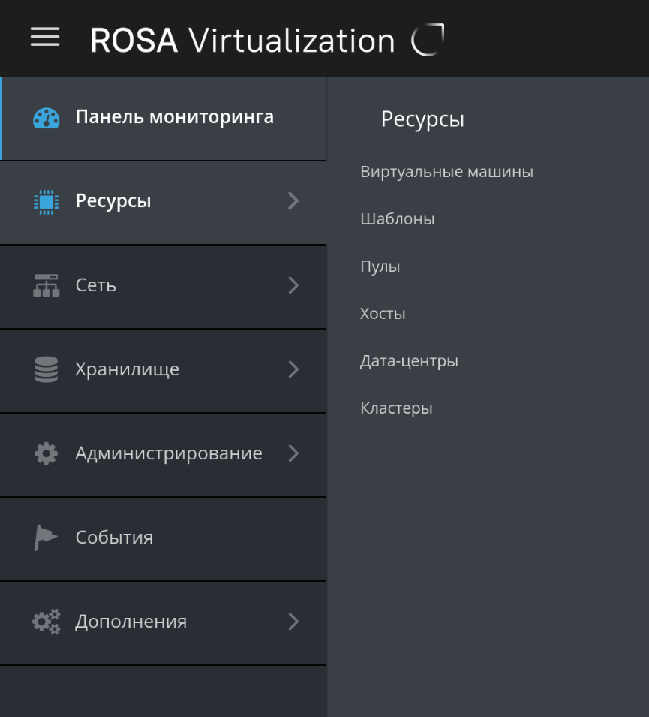The image size is (649, 717).
Task: Click the Хранилище database icon
Action: click(x=46, y=369)
